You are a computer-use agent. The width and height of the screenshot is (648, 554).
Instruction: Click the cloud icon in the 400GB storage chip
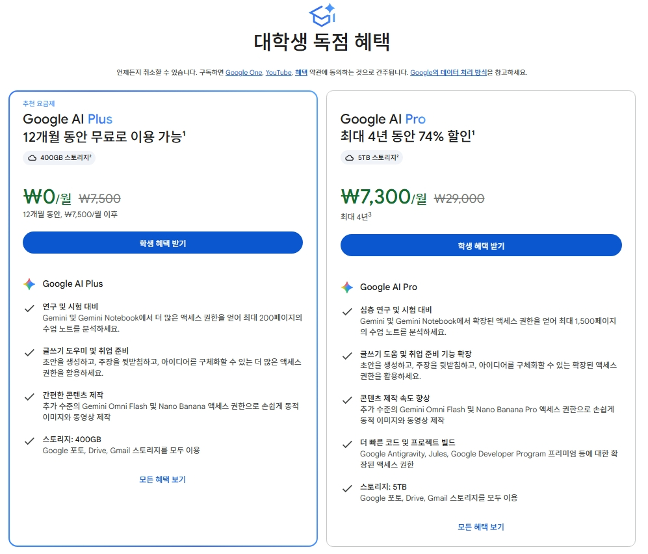tap(32, 158)
